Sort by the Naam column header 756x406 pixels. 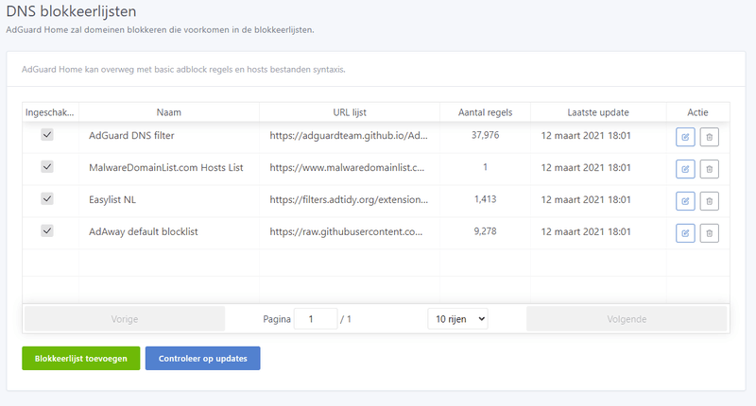pyautogui.click(x=169, y=112)
